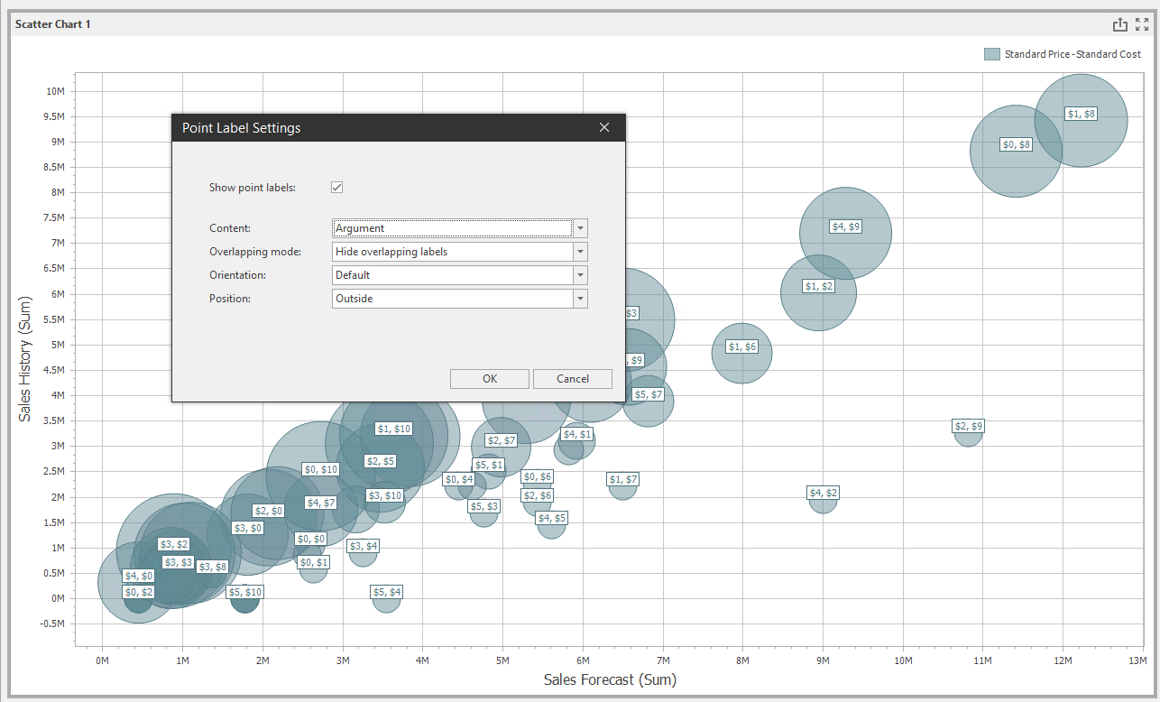Click the $0, $2 point label
1160x702 pixels.
pyautogui.click(x=139, y=592)
